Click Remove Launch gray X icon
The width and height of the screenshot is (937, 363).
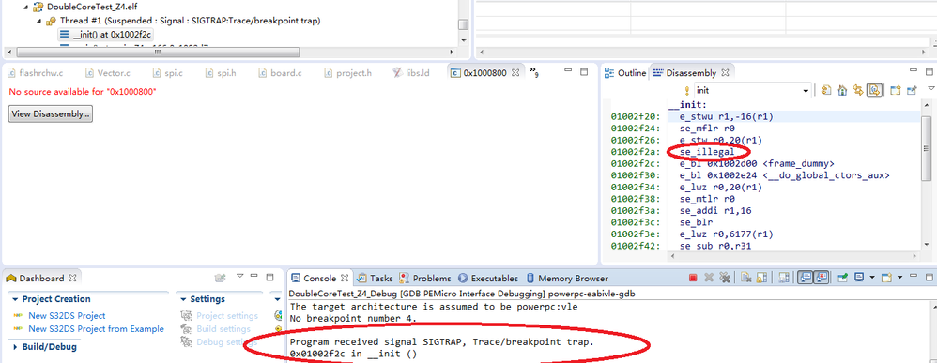[710, 278]
